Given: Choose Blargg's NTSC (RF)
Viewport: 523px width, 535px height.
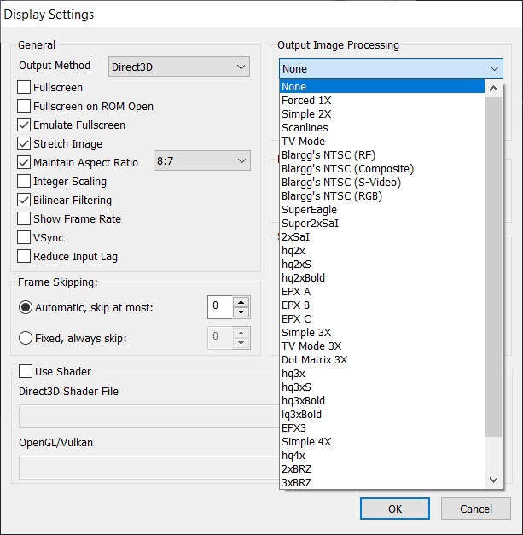Looking at the screenshot, I should (x=382, y=155).
